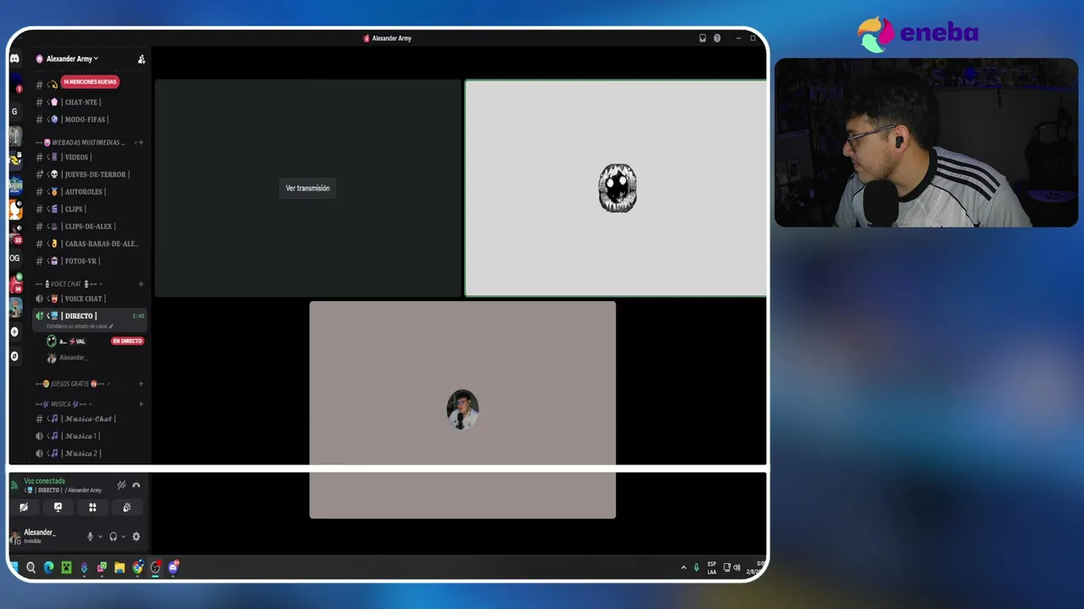Create channel in JUEGOS GRATIS category
Viewport: 1084px width, 609px height.
click(141, 384)
